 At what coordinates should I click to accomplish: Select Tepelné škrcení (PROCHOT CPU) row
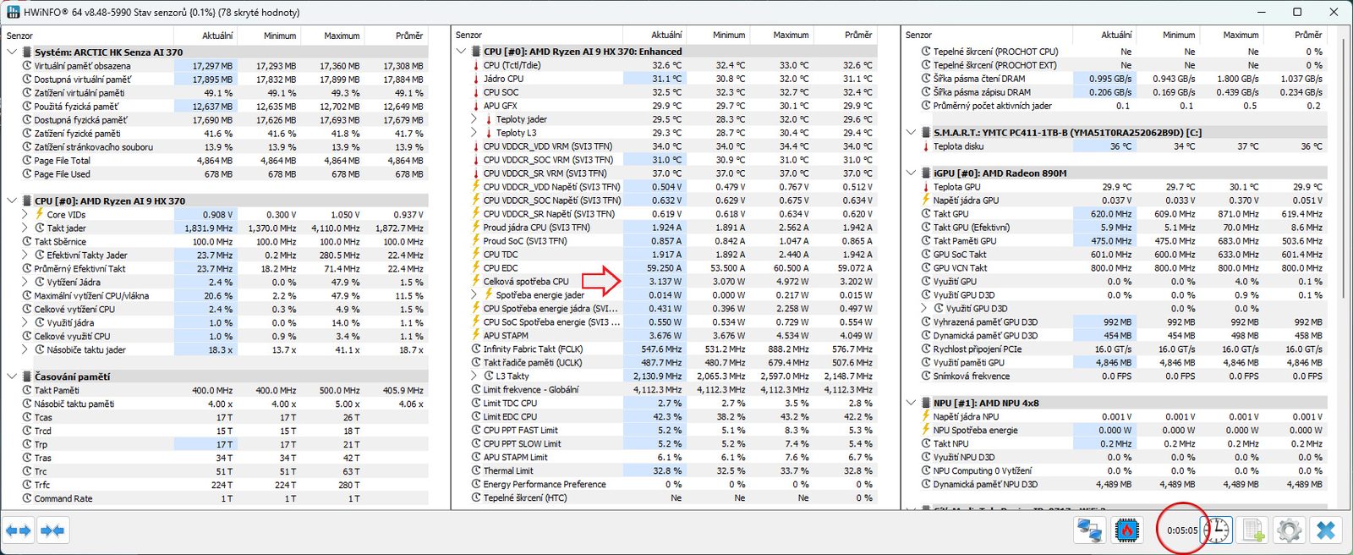coord(1115,52)
